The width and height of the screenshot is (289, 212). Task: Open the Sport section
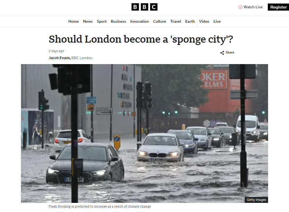pyautogui.click(x=101, y=21)
